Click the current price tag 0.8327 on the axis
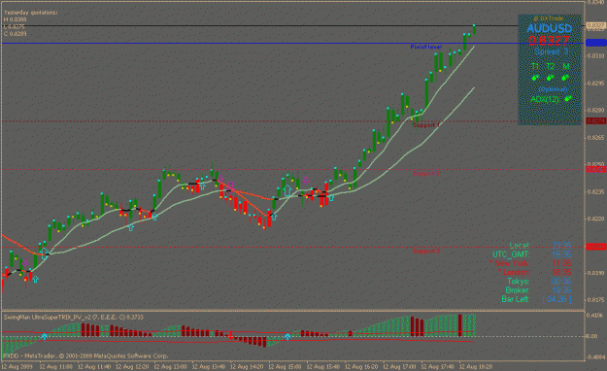 [596, 25]
